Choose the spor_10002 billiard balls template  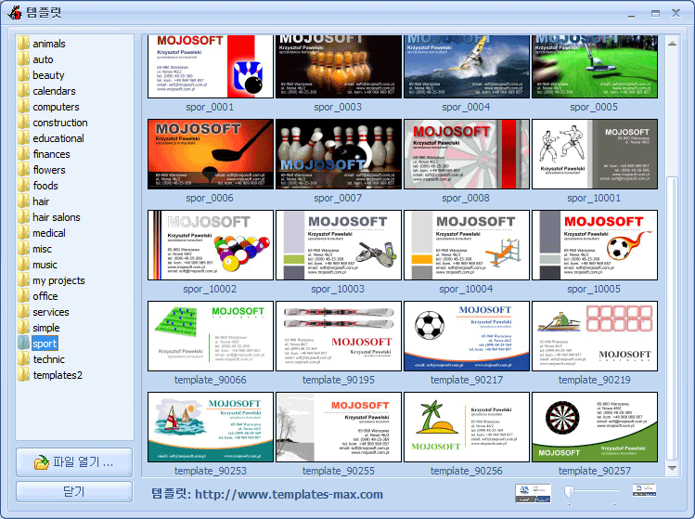click(x=210, y=245)
